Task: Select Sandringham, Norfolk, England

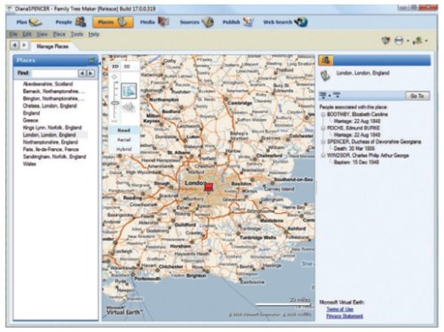Action: (54, 157)
